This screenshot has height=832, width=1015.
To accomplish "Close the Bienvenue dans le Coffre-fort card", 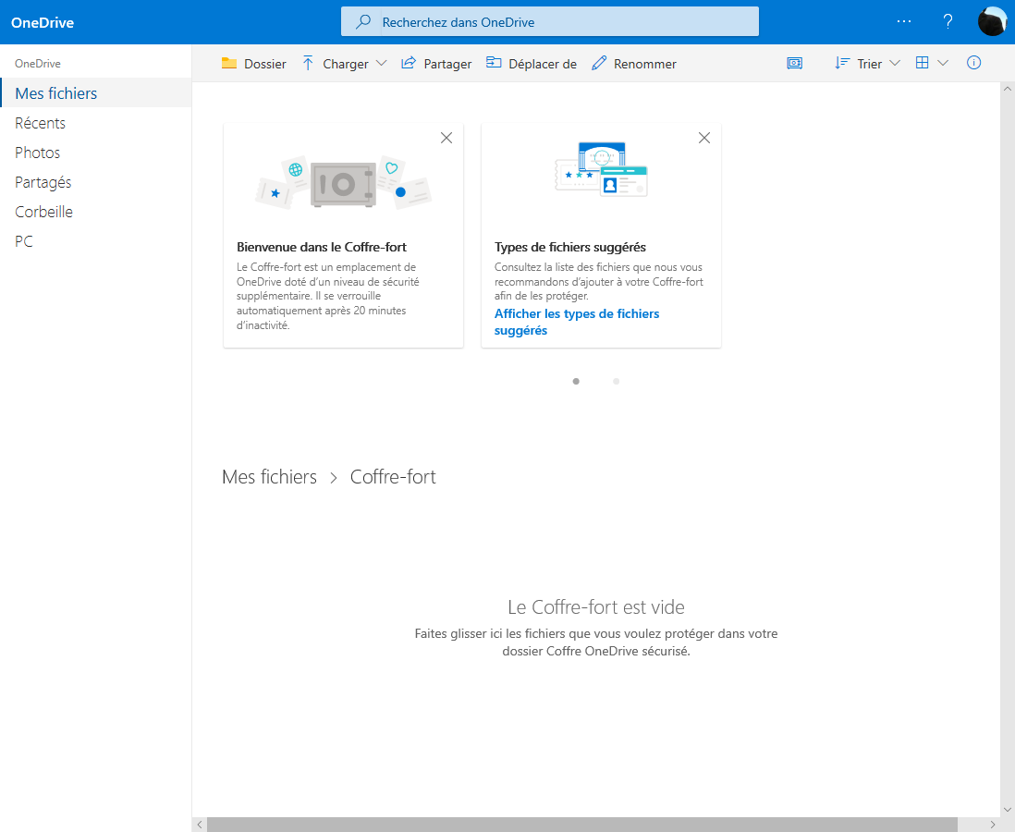I will point(446,138).
